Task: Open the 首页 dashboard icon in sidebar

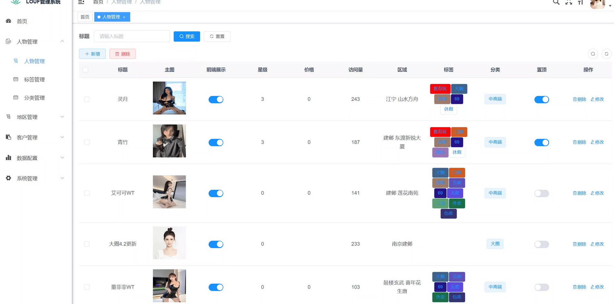Action: click(9, 21)
